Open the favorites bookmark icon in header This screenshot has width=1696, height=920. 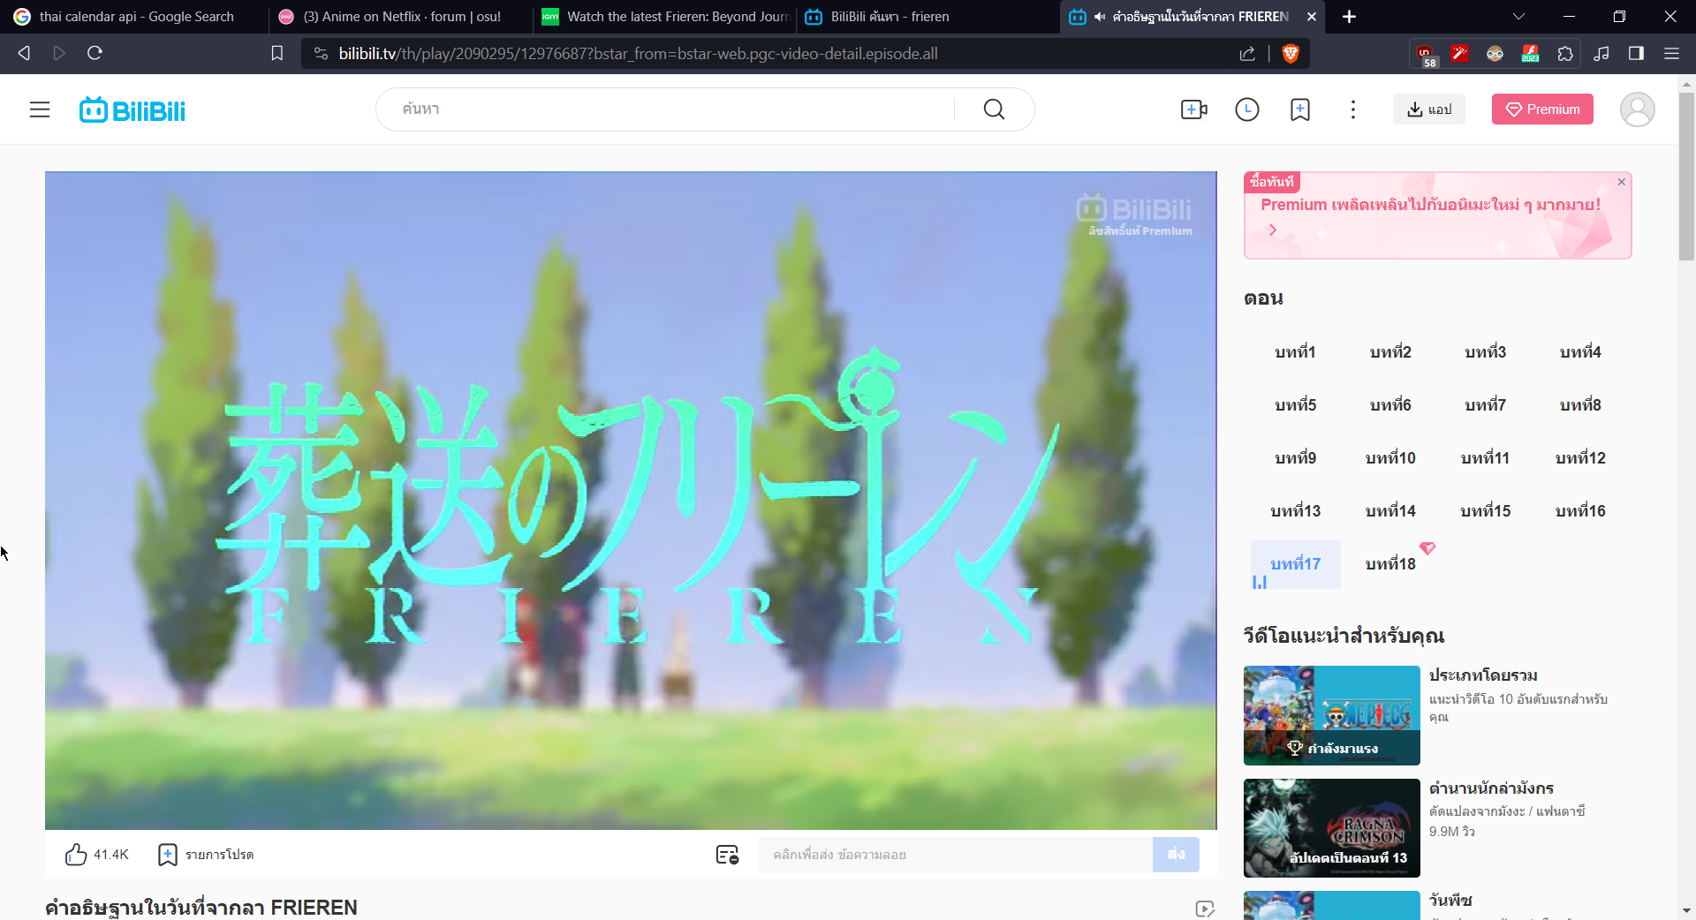1300,109
